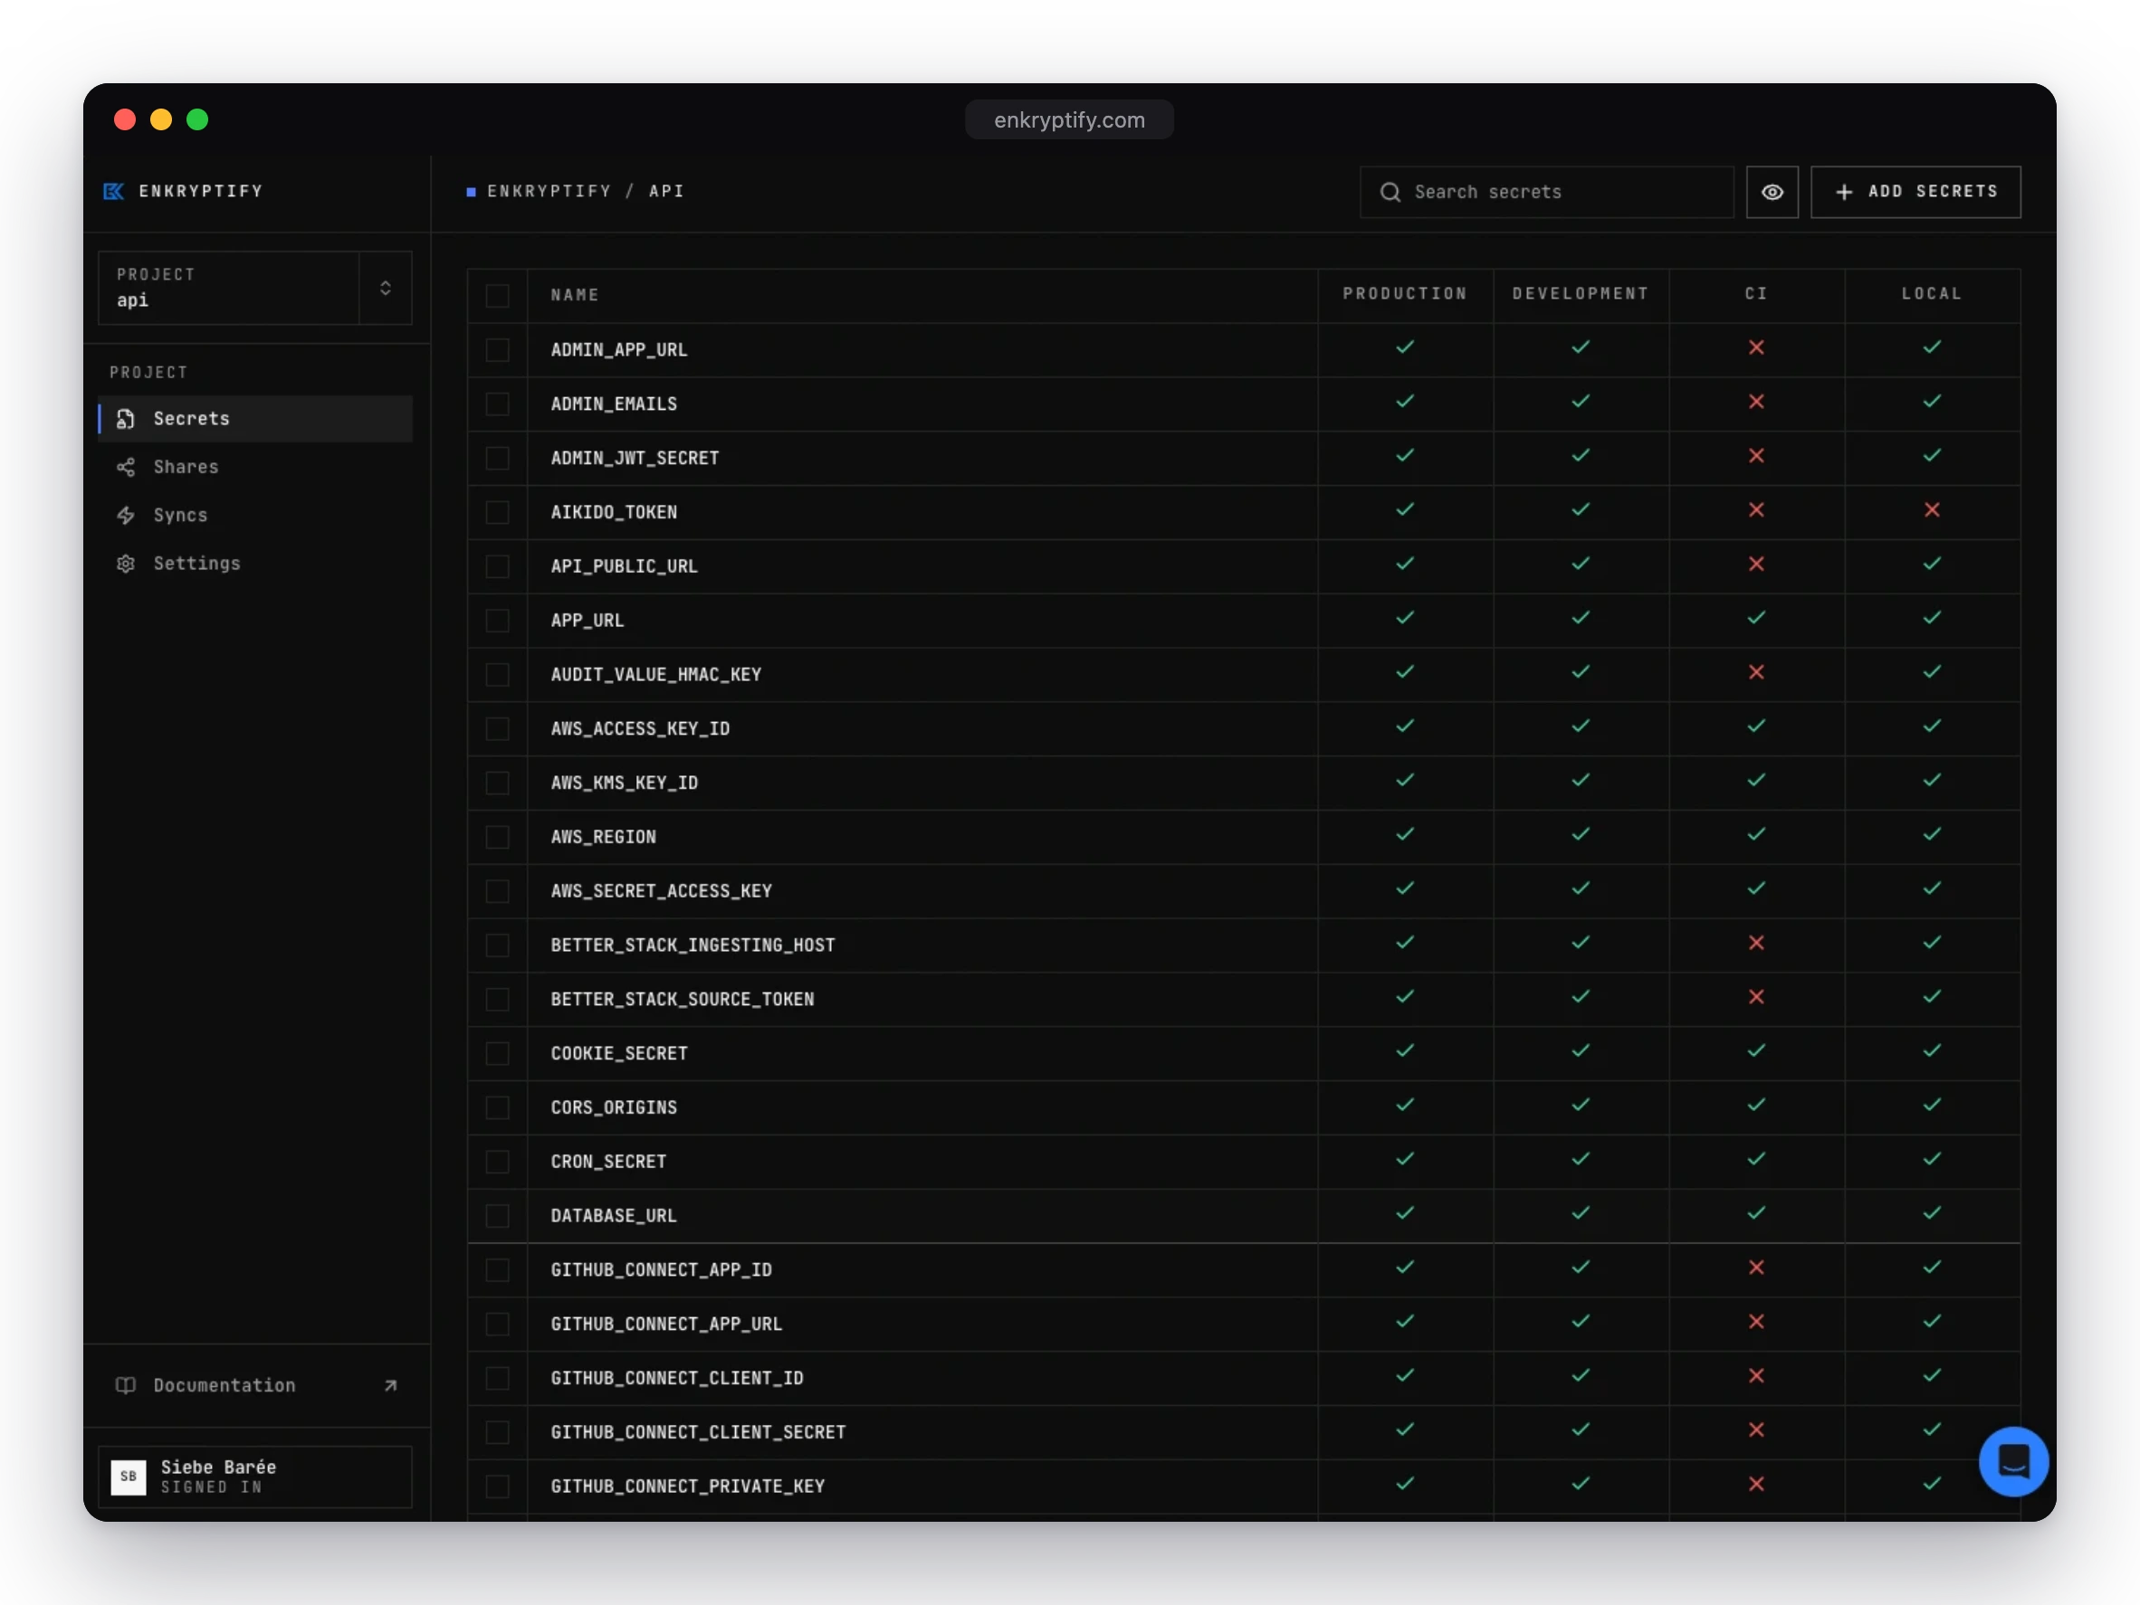This screenshot has height=1605, width=2140.
Task: Click the Add Secrets button
Action: coord(1915,193)
